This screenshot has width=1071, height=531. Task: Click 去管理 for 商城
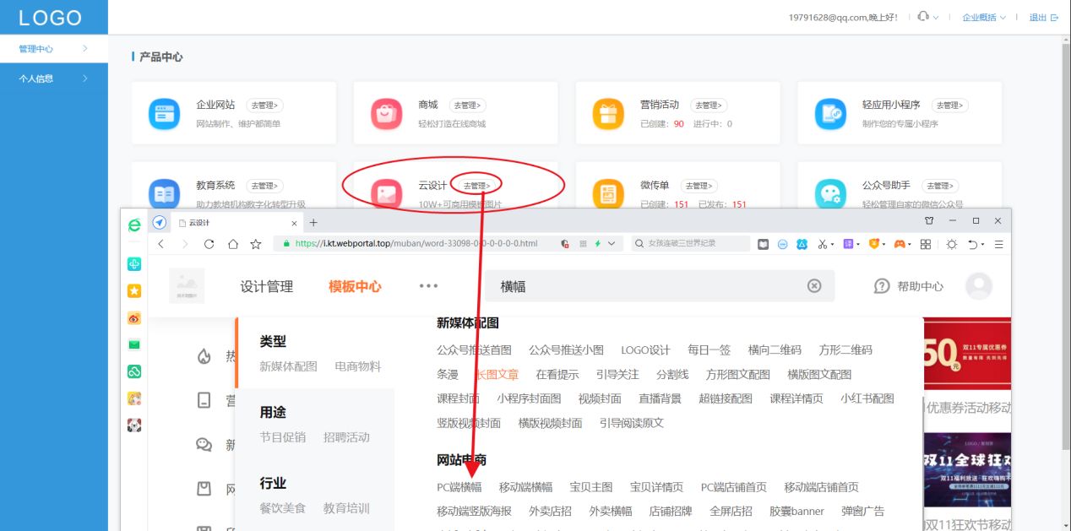pyautogui.click(x=468, y=106)
